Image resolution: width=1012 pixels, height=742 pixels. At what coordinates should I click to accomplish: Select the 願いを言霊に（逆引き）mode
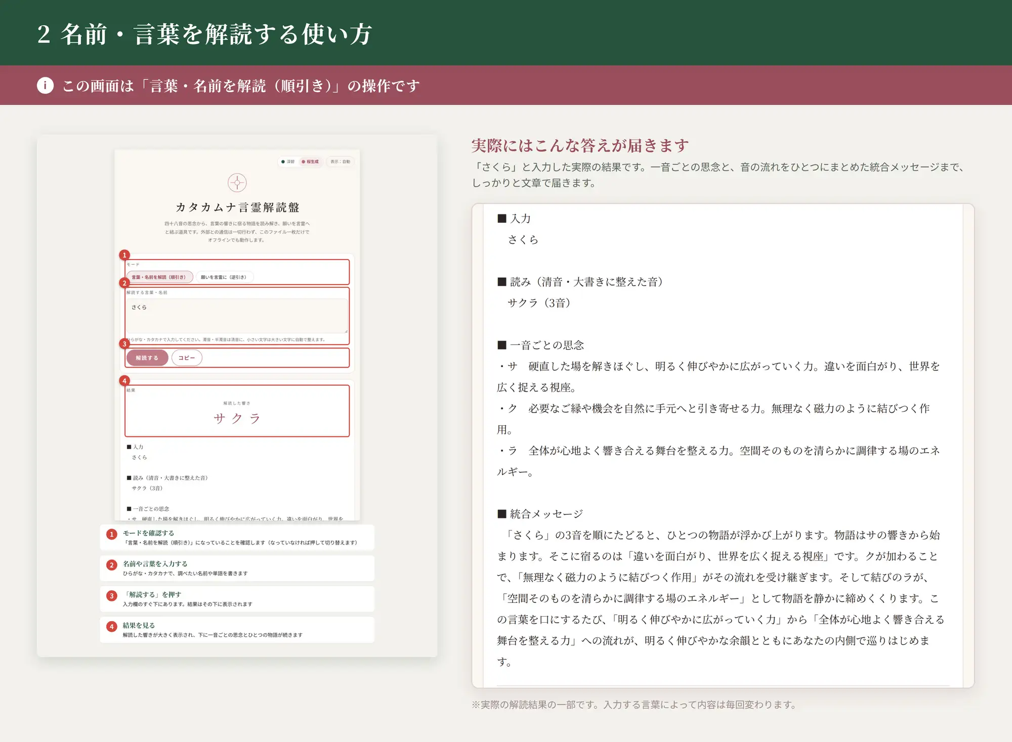(224, 277)
